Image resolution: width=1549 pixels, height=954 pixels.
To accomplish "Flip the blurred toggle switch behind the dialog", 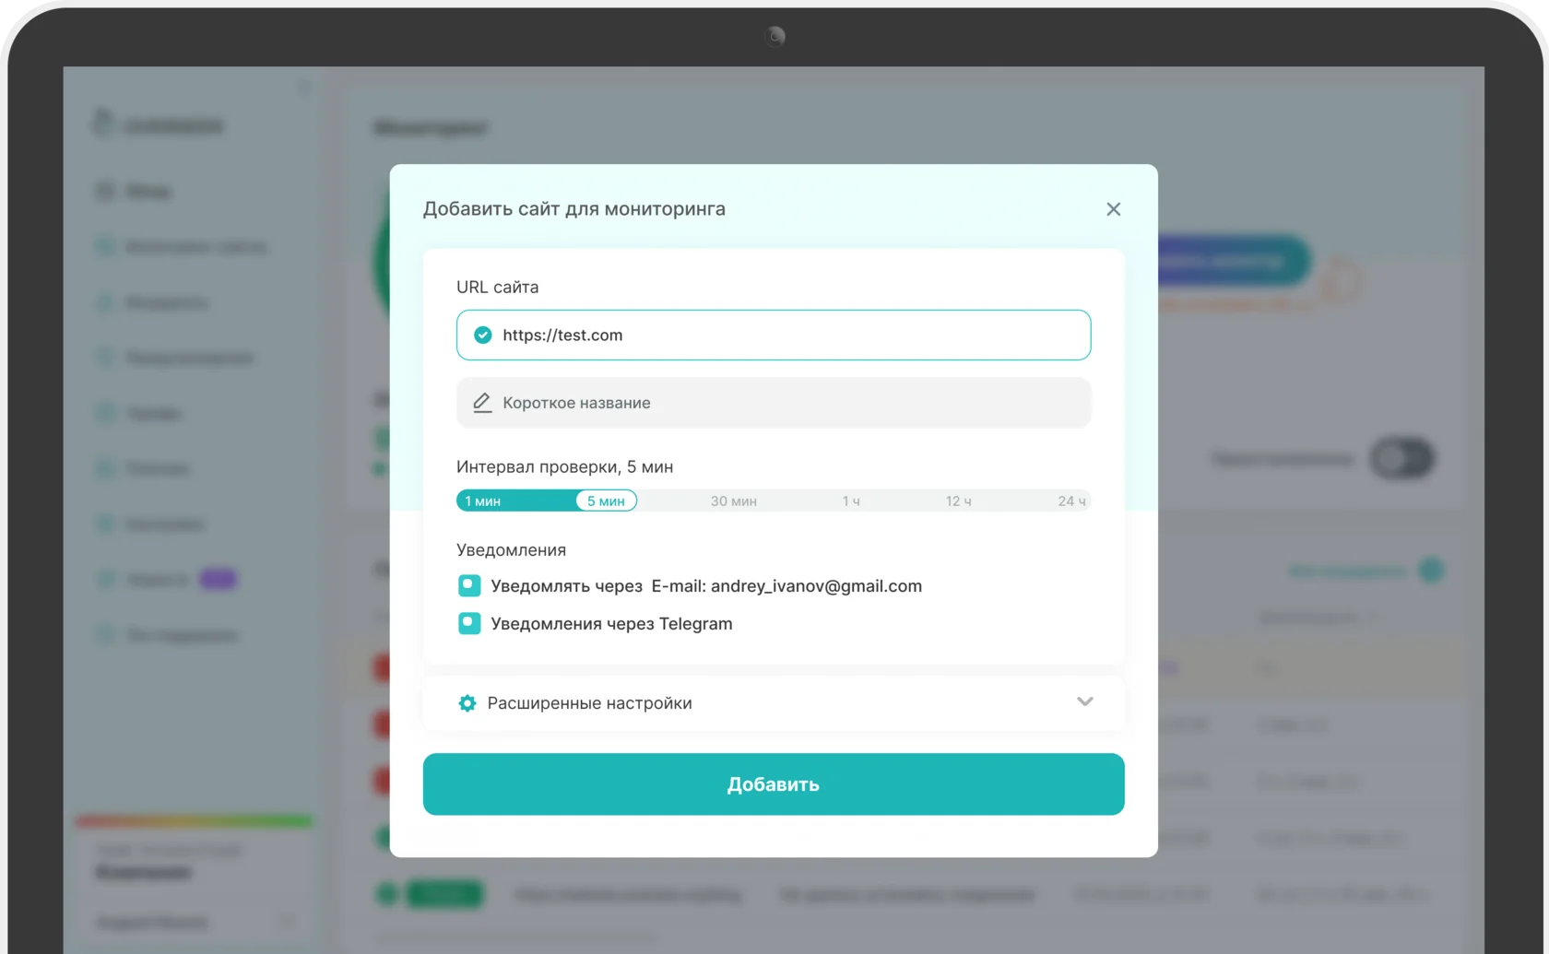I will point(1401,458).
